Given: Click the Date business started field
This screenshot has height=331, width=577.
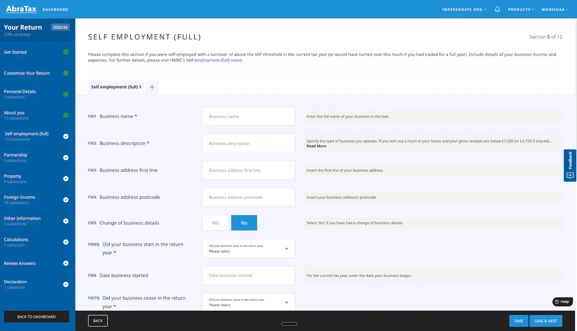Looking at the screenshot, I should (248, 276).
